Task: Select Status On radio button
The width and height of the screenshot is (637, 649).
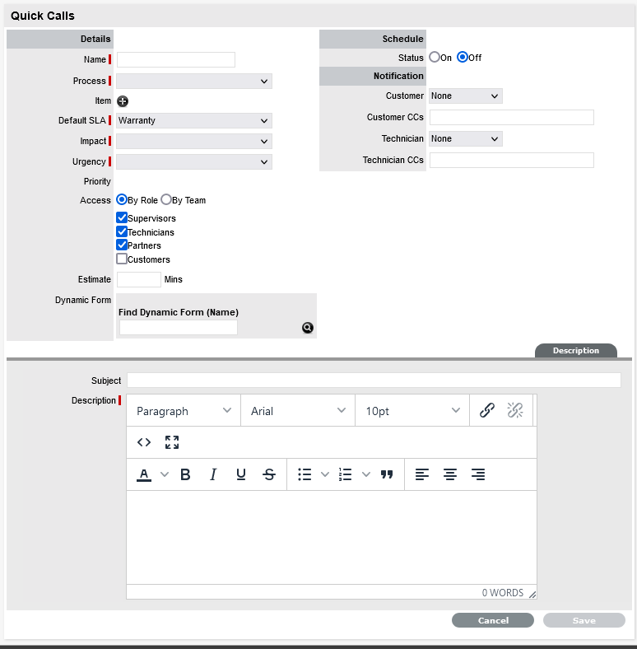Action: [435, 57]
